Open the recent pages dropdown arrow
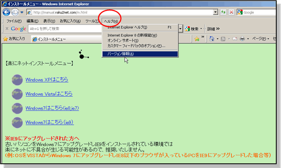 pos(22,12)
